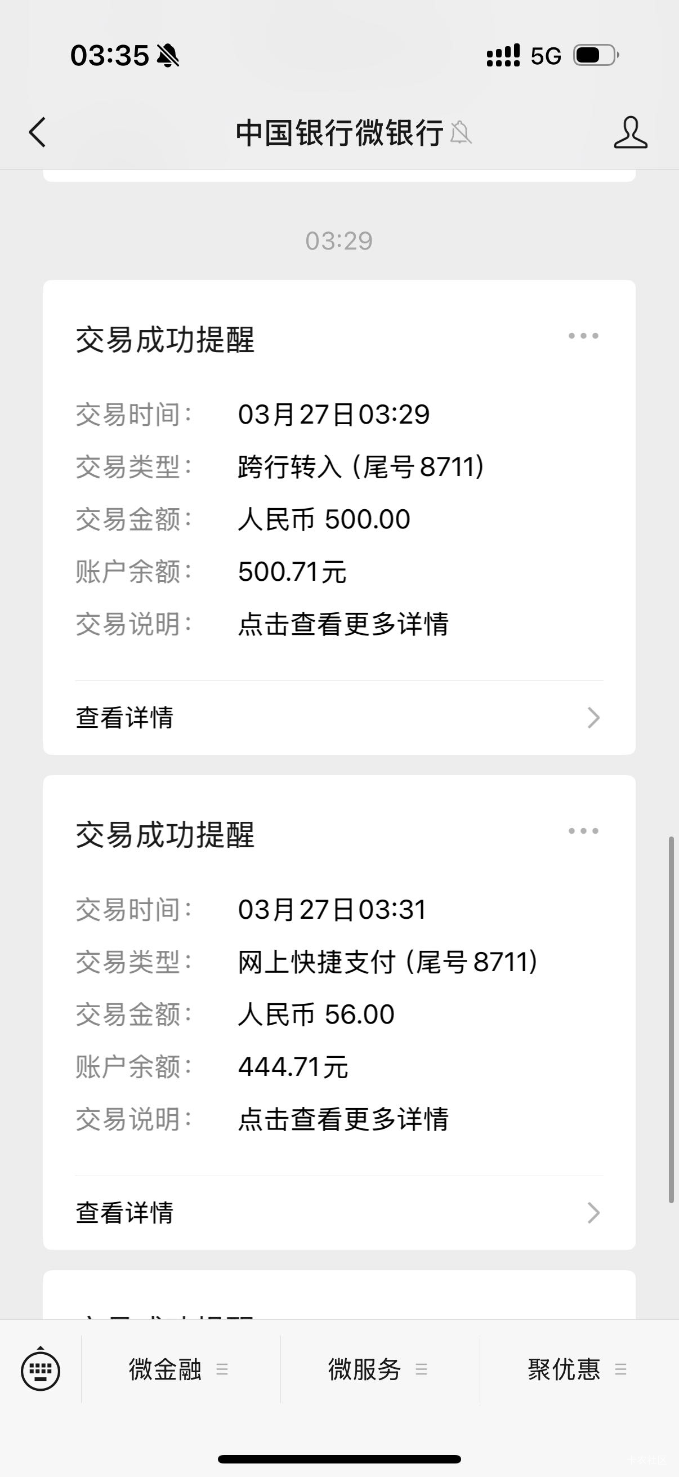The height and width of the screenshot is (1477, 679).
Task: Tap the 跨行转入 交易成功提醒 card heading
Action: (x=165, y=340)
